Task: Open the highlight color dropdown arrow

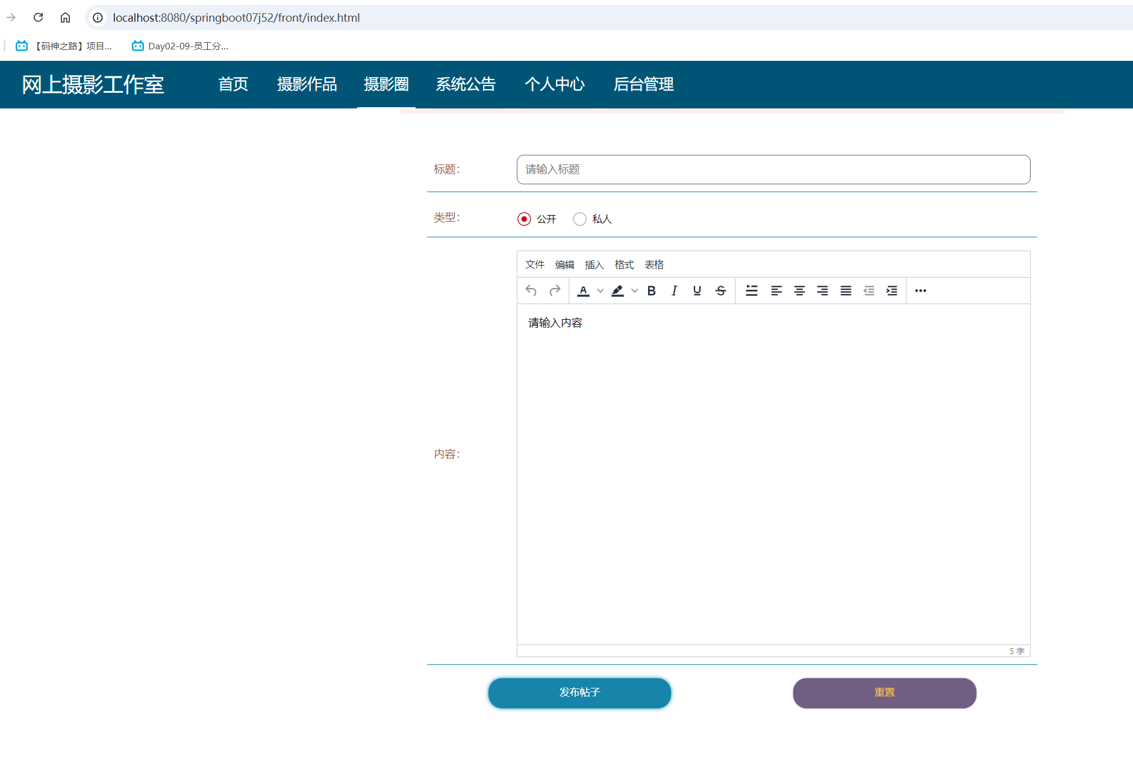Action: (634, 290)
